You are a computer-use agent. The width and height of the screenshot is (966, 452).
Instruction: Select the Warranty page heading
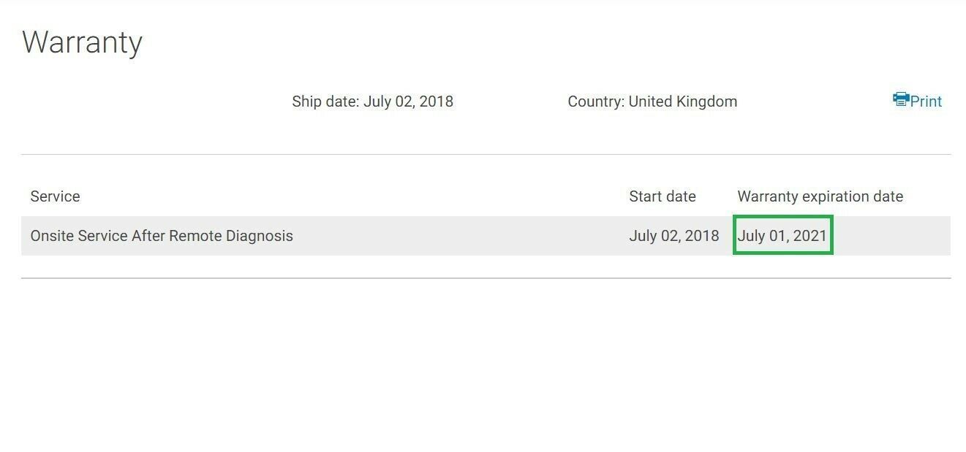(x=82, y=42)
